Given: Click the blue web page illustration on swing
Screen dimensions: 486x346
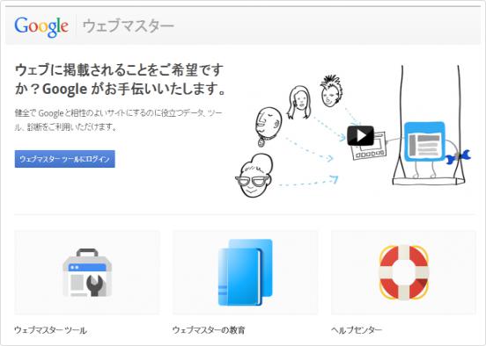Looking at the screenshot, I should pyautogui.click(x=424, y=141).
